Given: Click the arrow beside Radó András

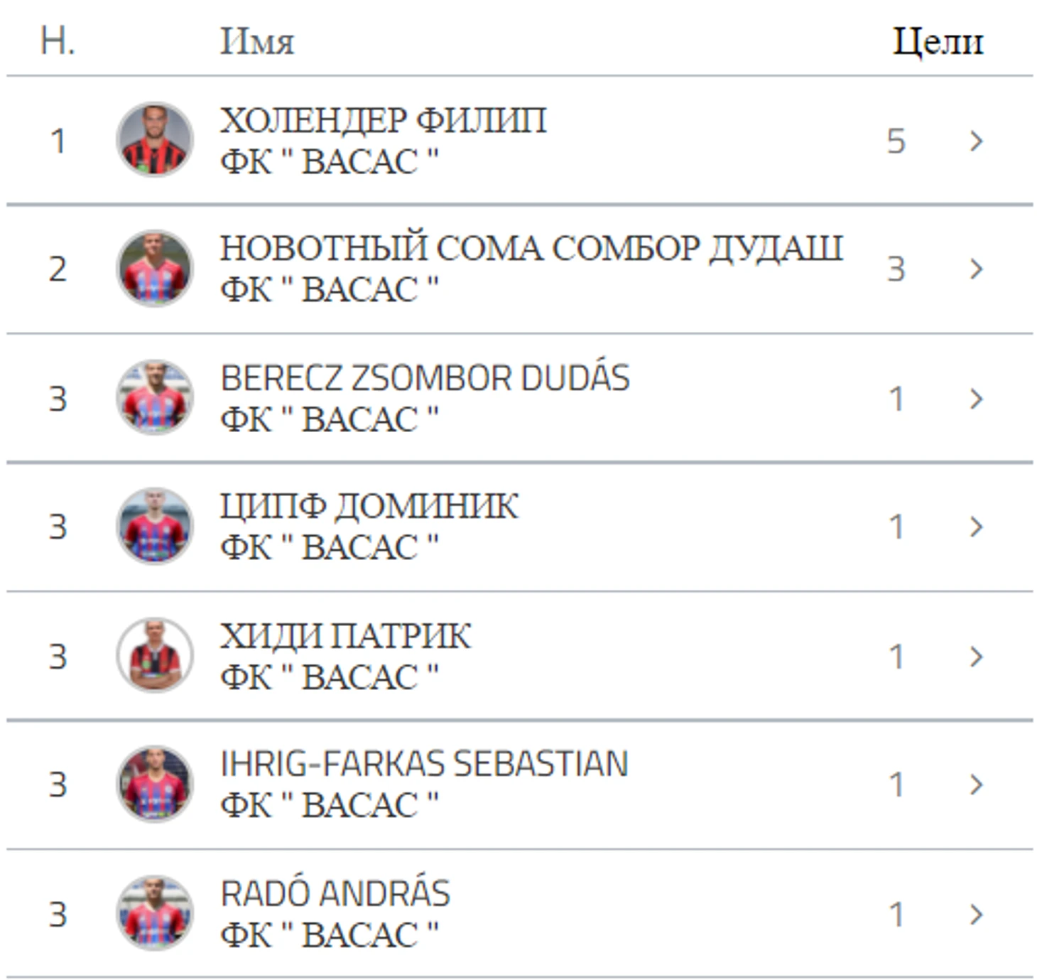Looking at the screenshot, I should 977,915.
